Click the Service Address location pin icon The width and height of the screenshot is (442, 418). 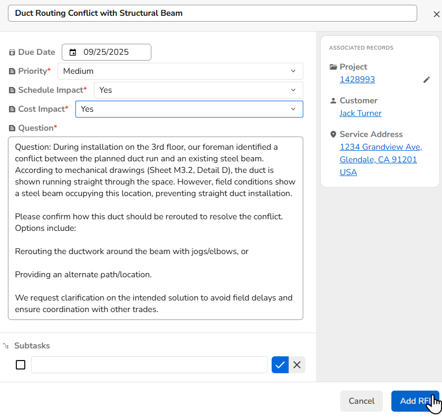point(333,134)
